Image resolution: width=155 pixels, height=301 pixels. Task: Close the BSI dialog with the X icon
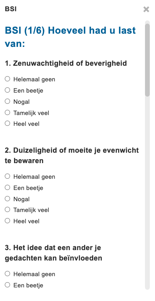pos(146,9)
